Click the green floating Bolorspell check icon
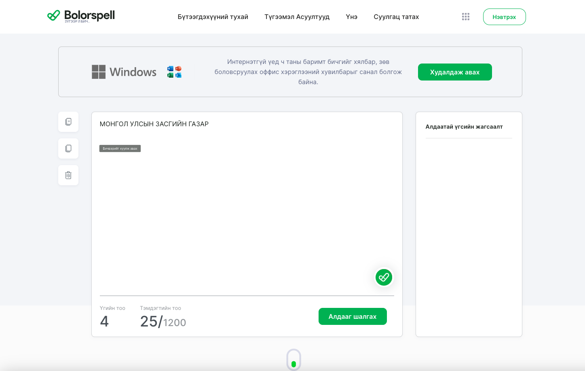585x371 pixels. (384, 278)
